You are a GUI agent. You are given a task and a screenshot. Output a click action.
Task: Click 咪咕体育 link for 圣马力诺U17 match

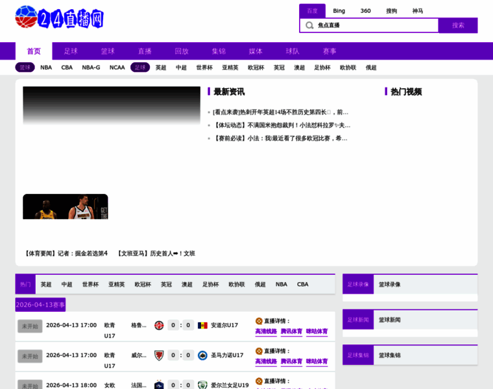(317, 362)
